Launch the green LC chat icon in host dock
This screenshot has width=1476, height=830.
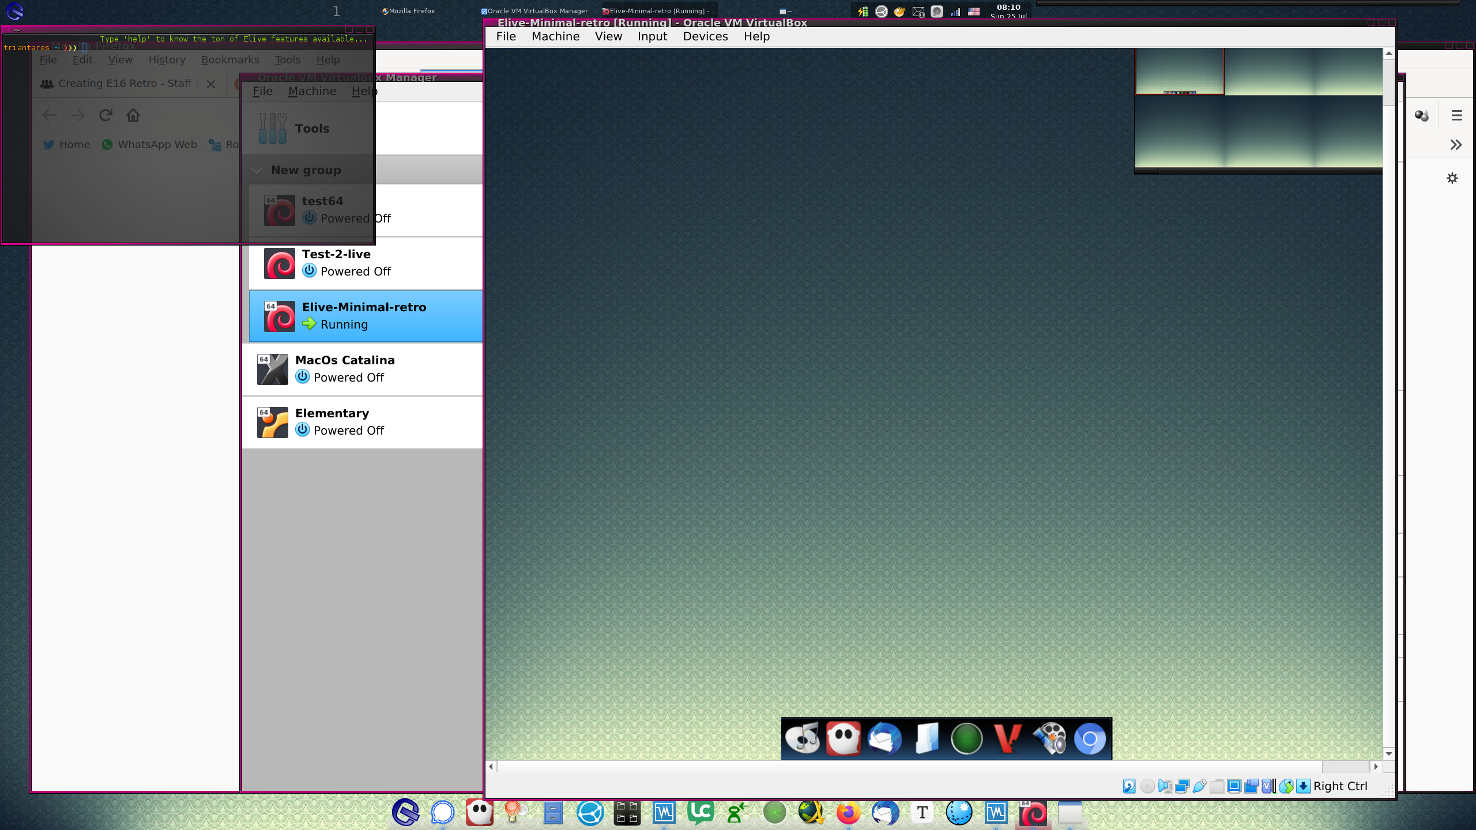coord(701,813)
